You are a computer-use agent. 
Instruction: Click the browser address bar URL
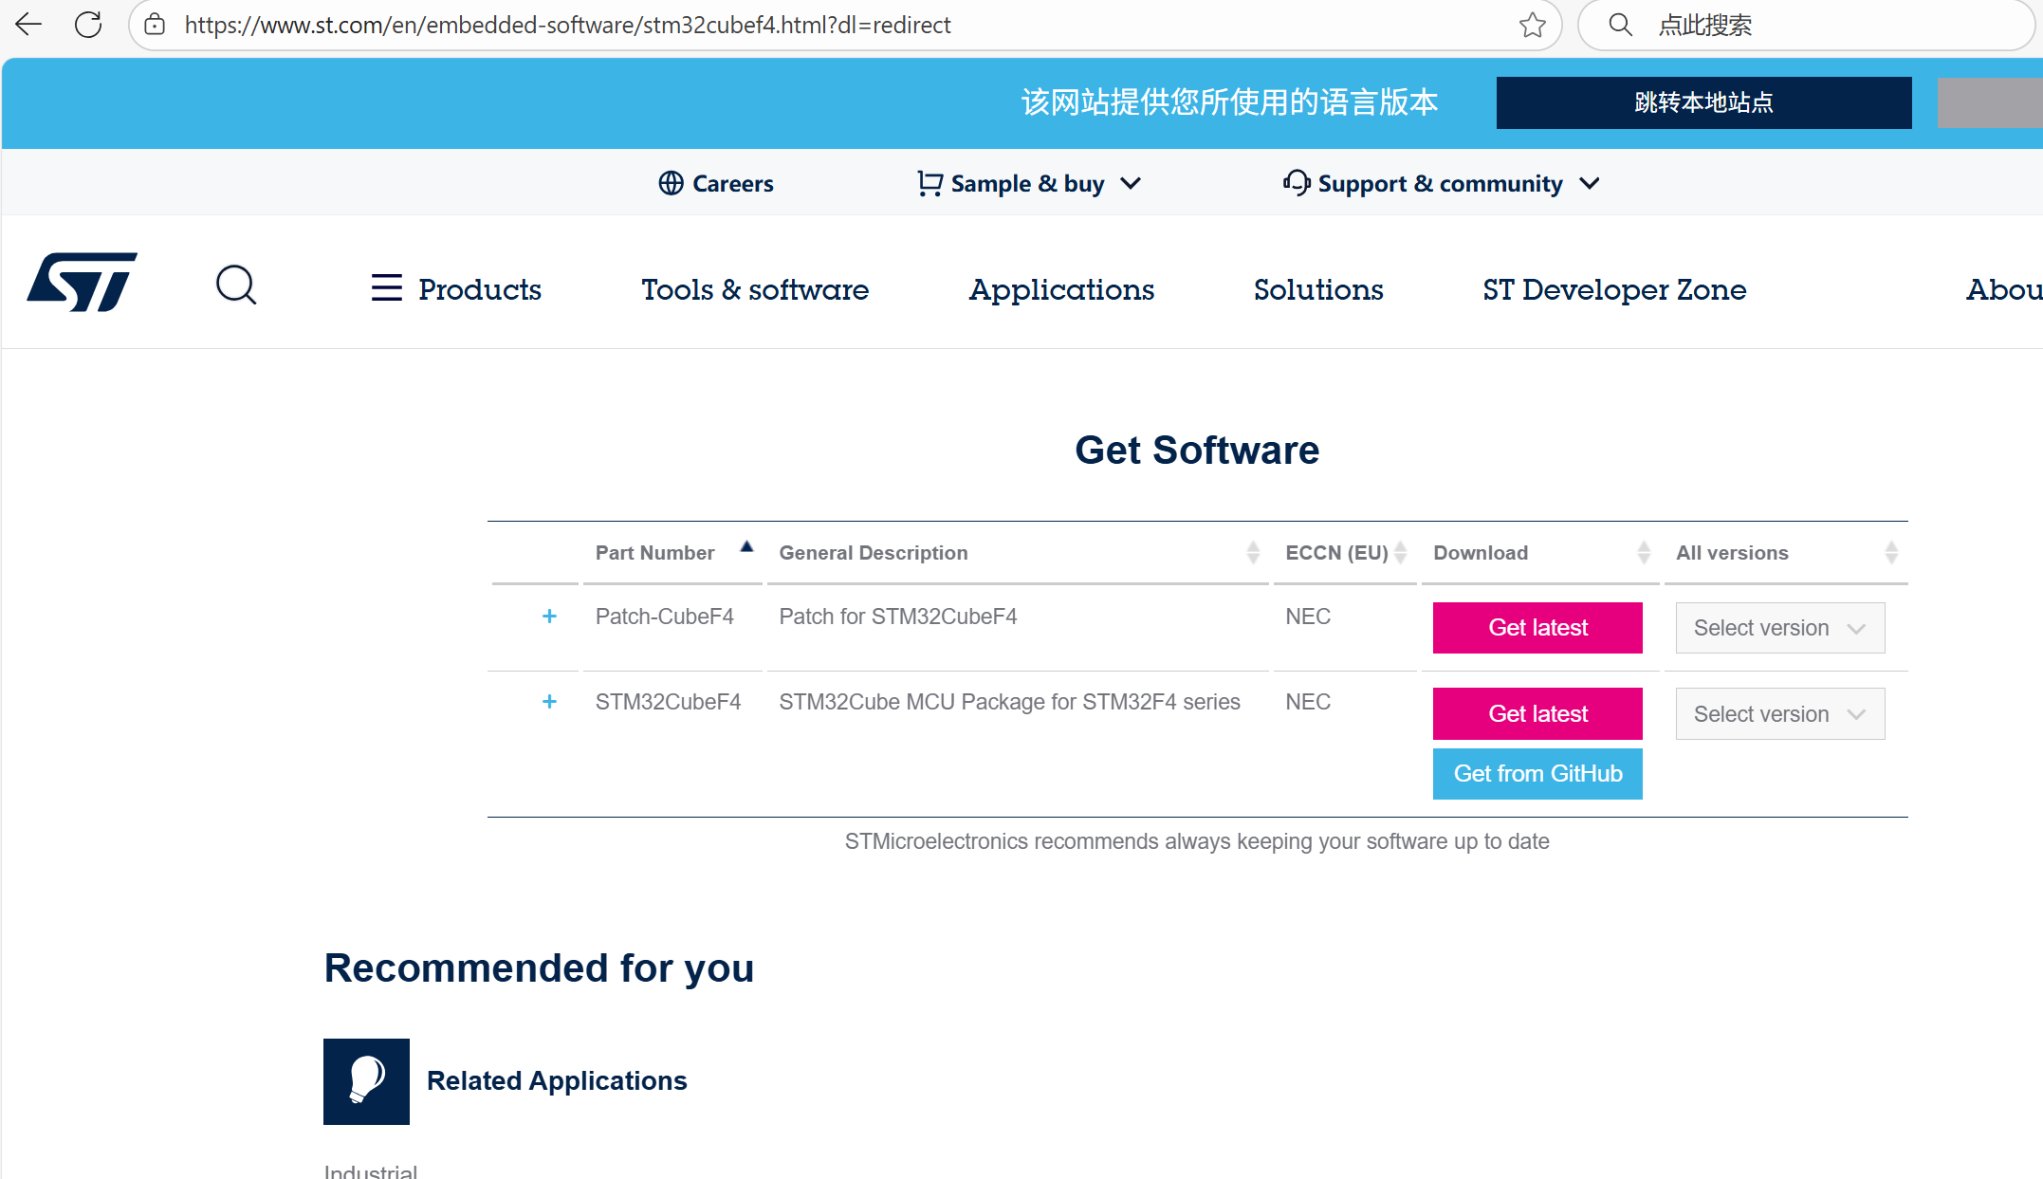[x=567, y=25]
